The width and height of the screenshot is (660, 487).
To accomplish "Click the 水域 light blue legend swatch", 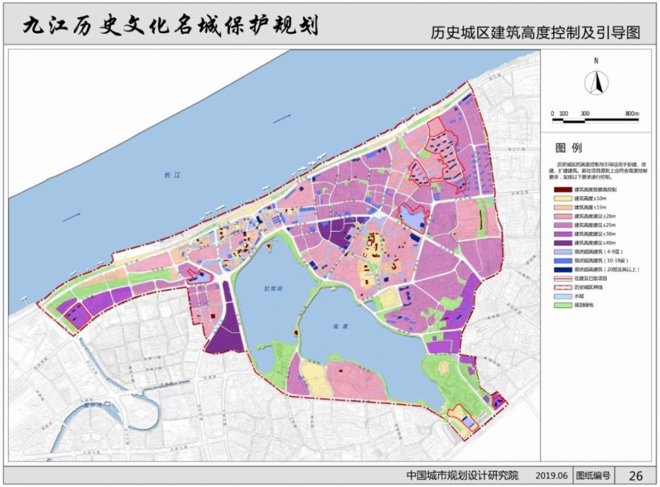I will (x=563, y=296).
